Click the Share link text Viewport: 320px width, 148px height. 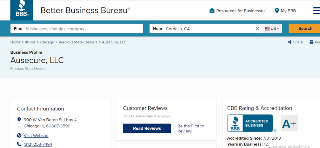click(x=298, y=42)
